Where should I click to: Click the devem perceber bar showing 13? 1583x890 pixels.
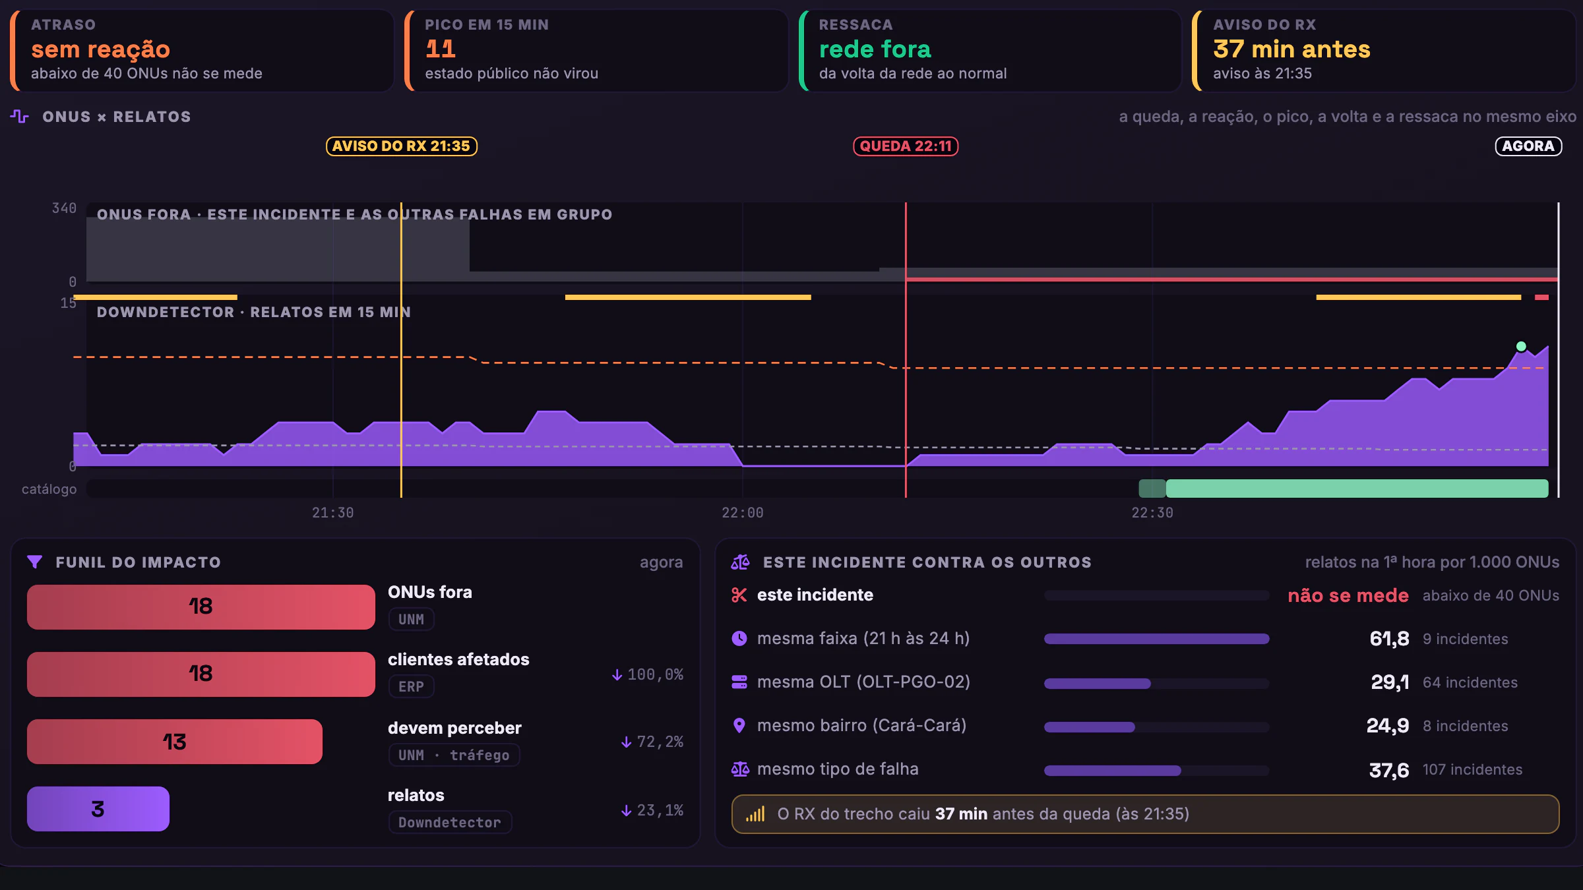tap(175, 742)
